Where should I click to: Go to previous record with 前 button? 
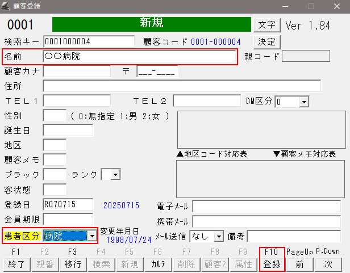(299, 264)
